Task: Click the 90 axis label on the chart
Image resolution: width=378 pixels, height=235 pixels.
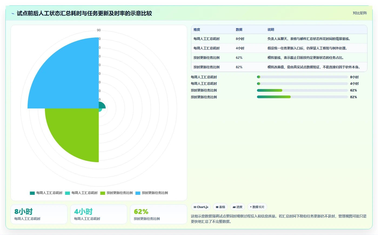Action: click(99, 30)
